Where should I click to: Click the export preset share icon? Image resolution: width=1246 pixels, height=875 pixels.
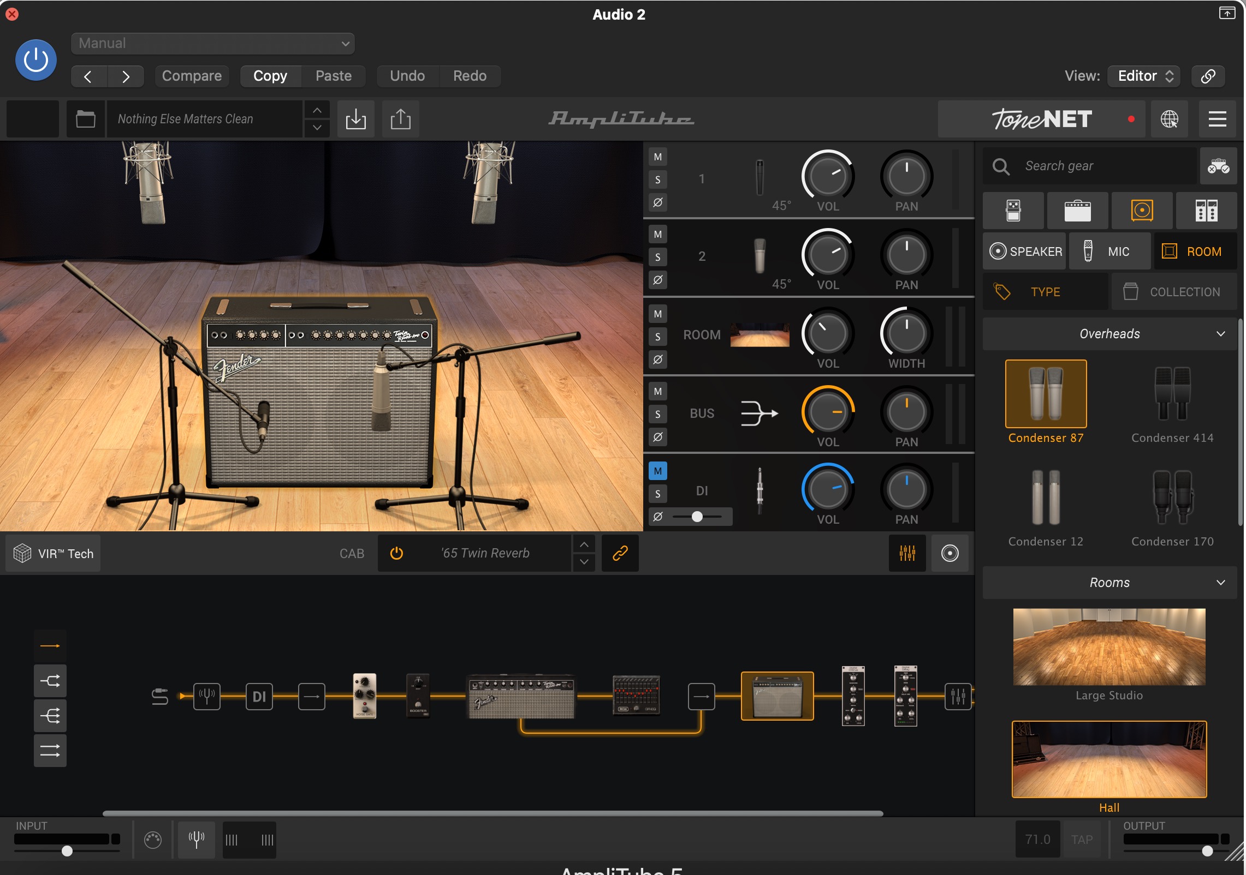click(x=401, y=119)
